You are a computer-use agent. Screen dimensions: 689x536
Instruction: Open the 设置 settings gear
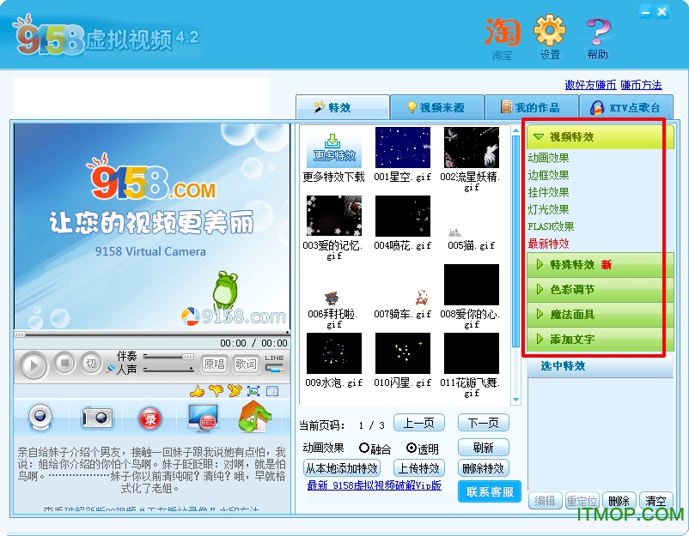(550, 33)
